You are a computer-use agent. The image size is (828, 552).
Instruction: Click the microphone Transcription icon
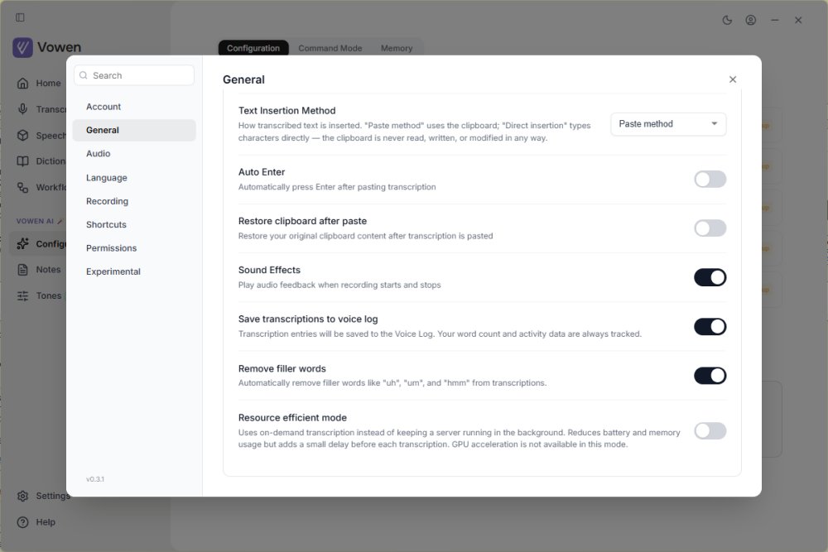tap(22, 109)
